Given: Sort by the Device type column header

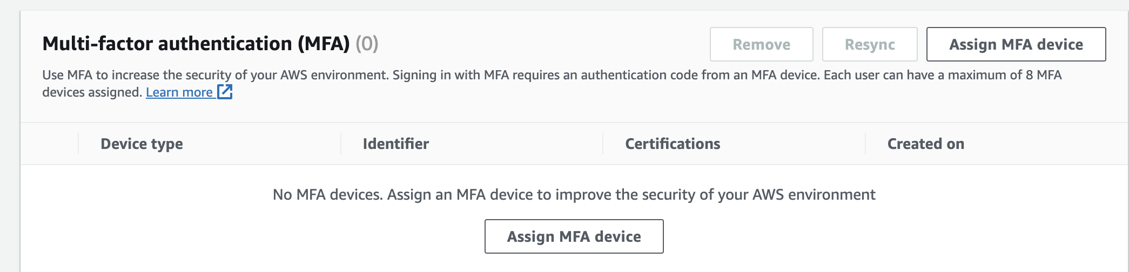Looking at the screenshot, I should pos(142,144).
